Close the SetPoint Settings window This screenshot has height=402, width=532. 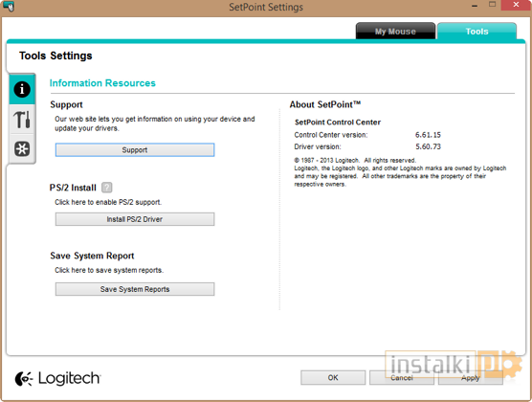516,5
